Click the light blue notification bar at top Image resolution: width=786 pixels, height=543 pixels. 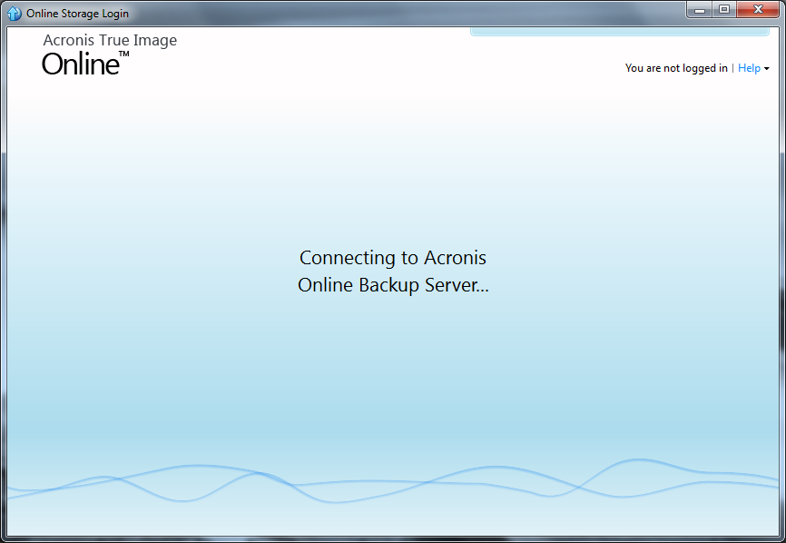620,32
